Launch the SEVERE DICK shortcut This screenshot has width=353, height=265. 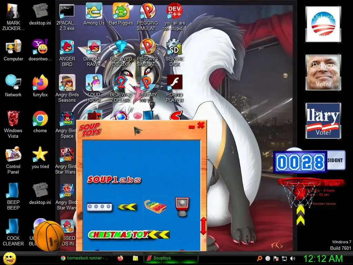click(x=174, y=53)
